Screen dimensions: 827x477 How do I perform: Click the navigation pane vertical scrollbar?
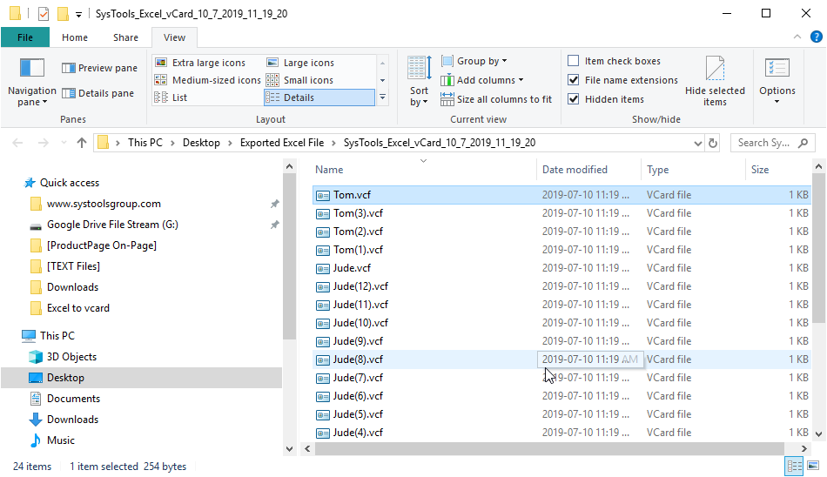pos(289,258)
